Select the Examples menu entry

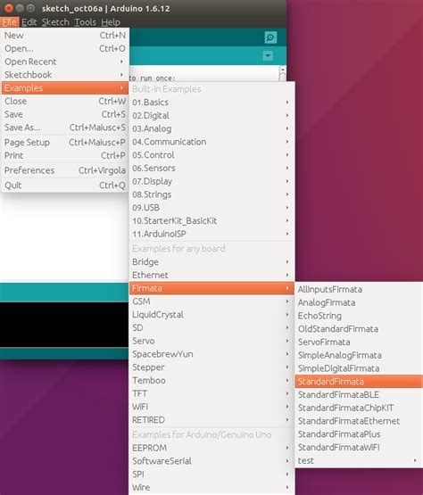click(65, 87)
